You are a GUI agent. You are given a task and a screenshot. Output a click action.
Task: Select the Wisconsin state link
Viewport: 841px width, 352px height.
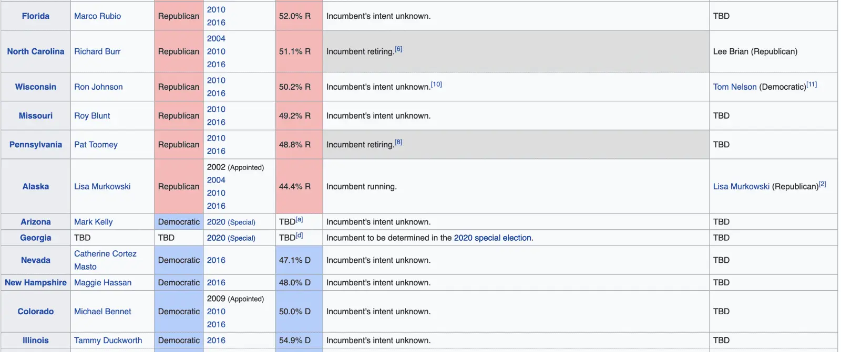pos(35,87)
